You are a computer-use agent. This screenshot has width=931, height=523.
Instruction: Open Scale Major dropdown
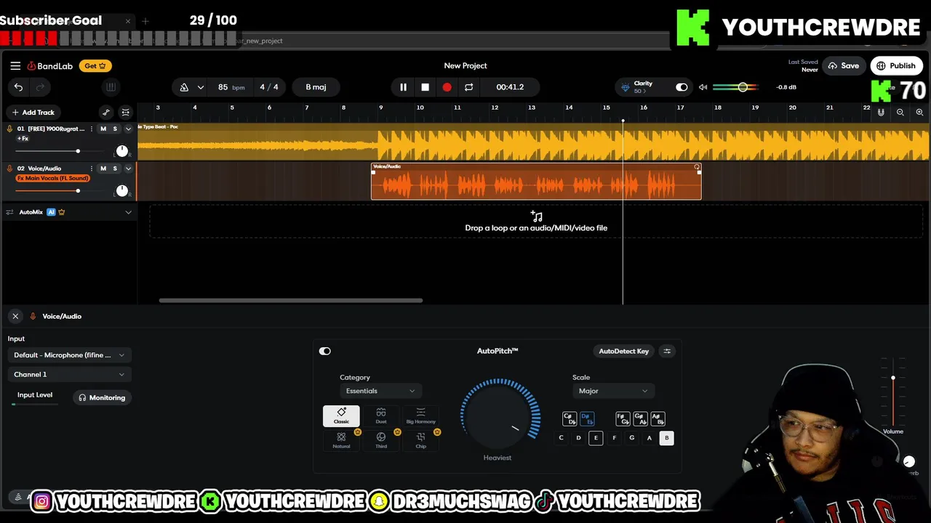613,392
